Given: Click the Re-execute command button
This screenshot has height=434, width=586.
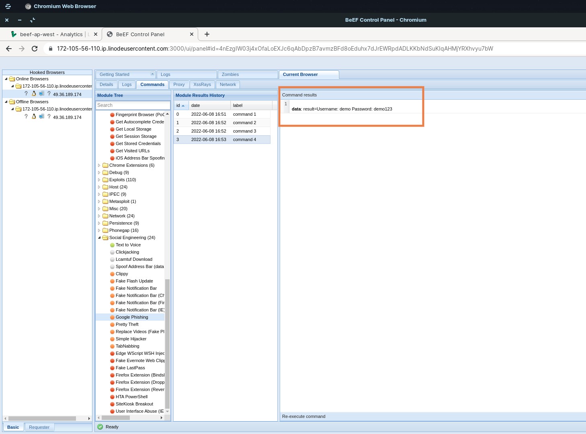Looking at the screenshot, I should click(x=304, y=416).
